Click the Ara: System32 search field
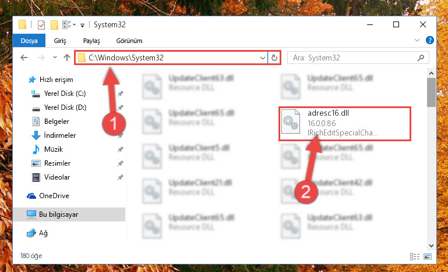The height and width of the screenshot is (272, 448). [x=353, y=58]
